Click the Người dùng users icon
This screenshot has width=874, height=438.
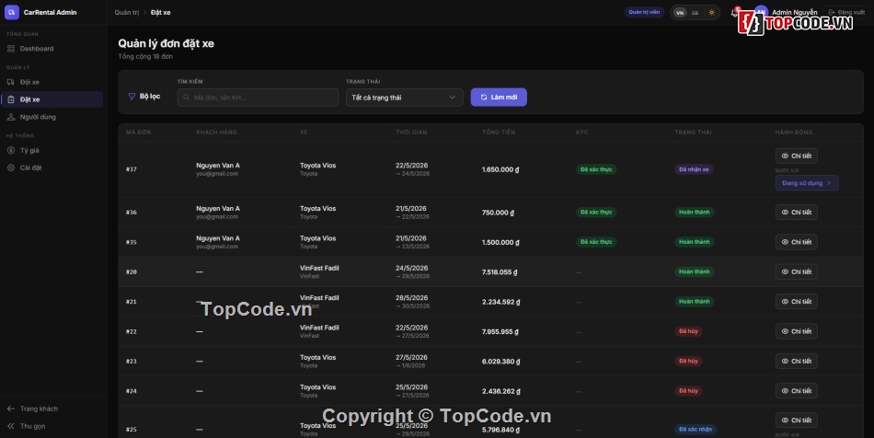pyautogui.click(x=11, y=117)
